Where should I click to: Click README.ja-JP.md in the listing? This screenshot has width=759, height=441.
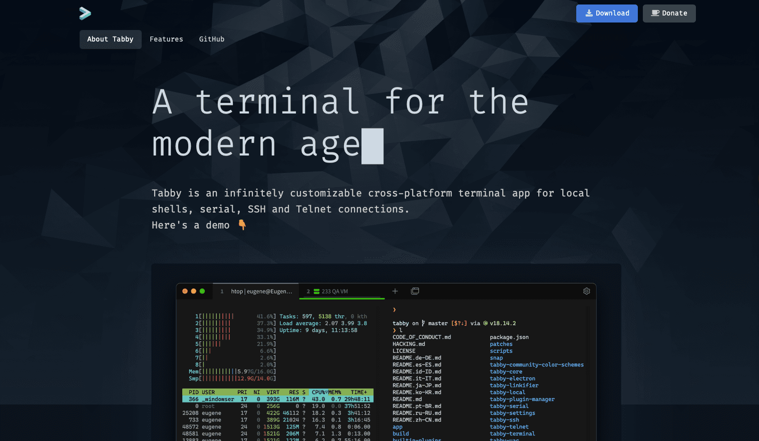pos(417,385)
